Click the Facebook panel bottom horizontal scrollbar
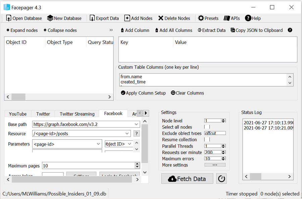The width and height of the screenshot is (302, 199). 72,179
